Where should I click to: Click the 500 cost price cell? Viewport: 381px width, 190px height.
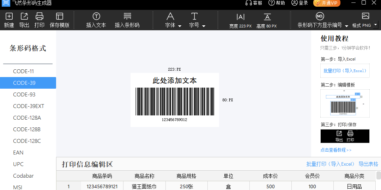click(271, 186)
